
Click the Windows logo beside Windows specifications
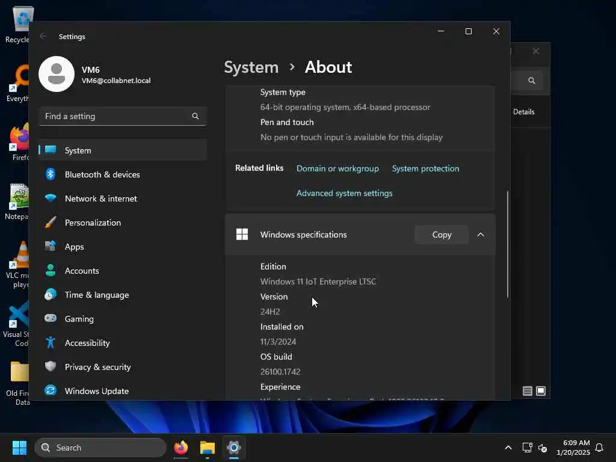[242, 235]
